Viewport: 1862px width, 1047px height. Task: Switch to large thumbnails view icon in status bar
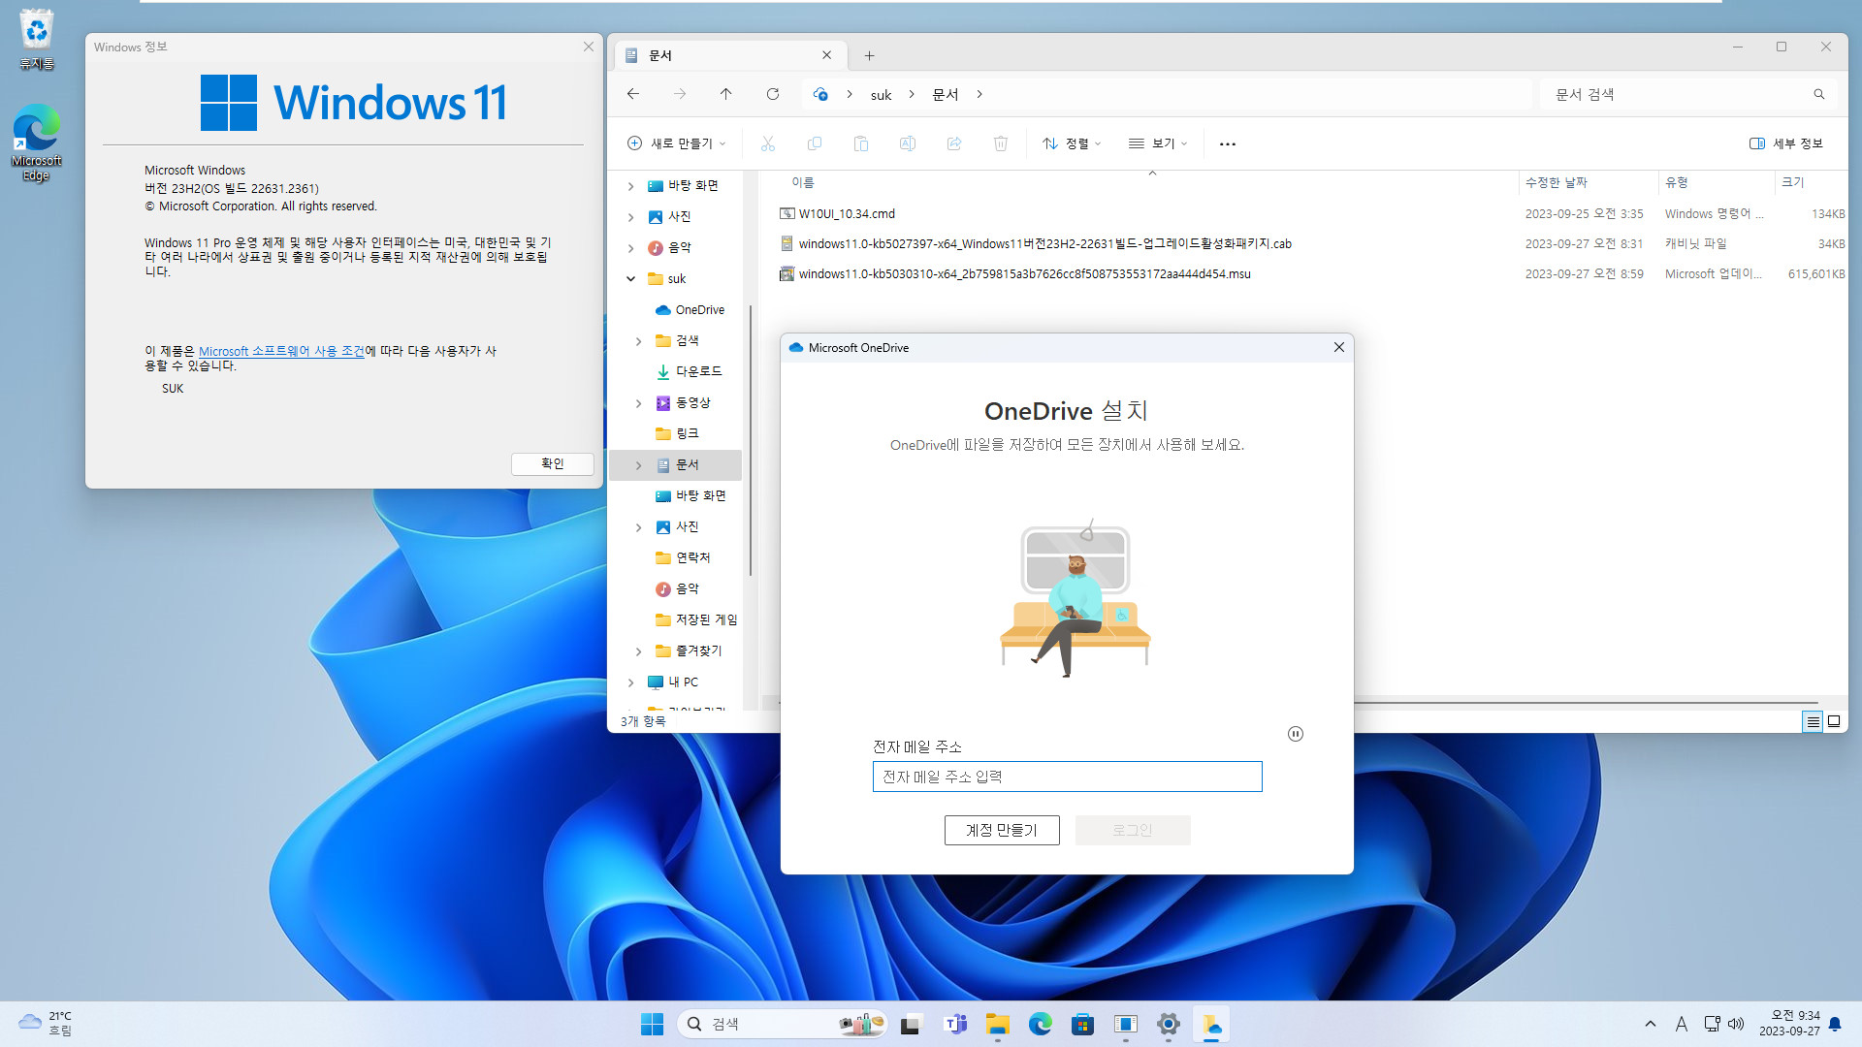(x=1833, y=721)
